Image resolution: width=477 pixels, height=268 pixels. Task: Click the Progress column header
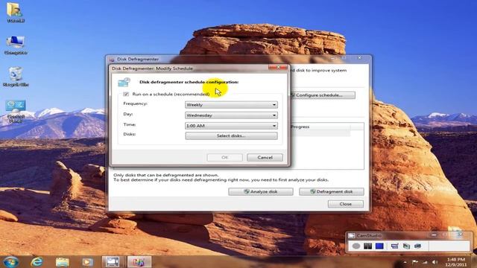(x=320, y=127)
